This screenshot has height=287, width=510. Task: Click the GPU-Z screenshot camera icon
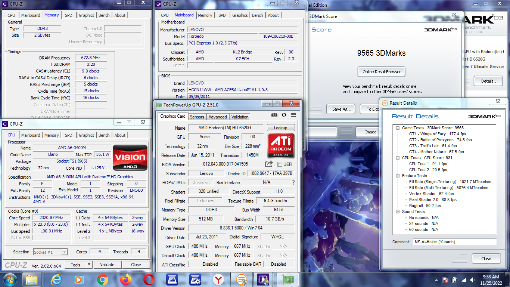[x=274, y=115]
